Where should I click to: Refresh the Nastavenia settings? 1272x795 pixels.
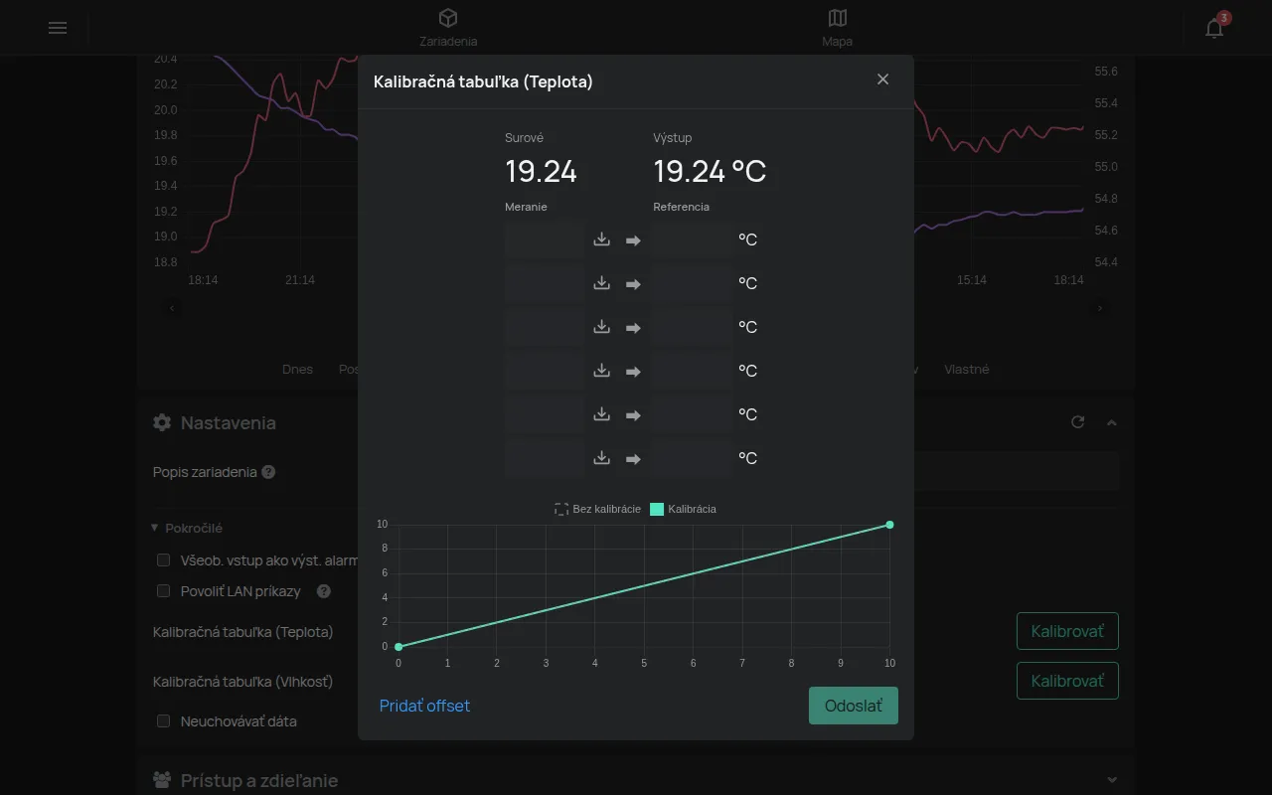pyautogui.click(x=1077, y=422)
